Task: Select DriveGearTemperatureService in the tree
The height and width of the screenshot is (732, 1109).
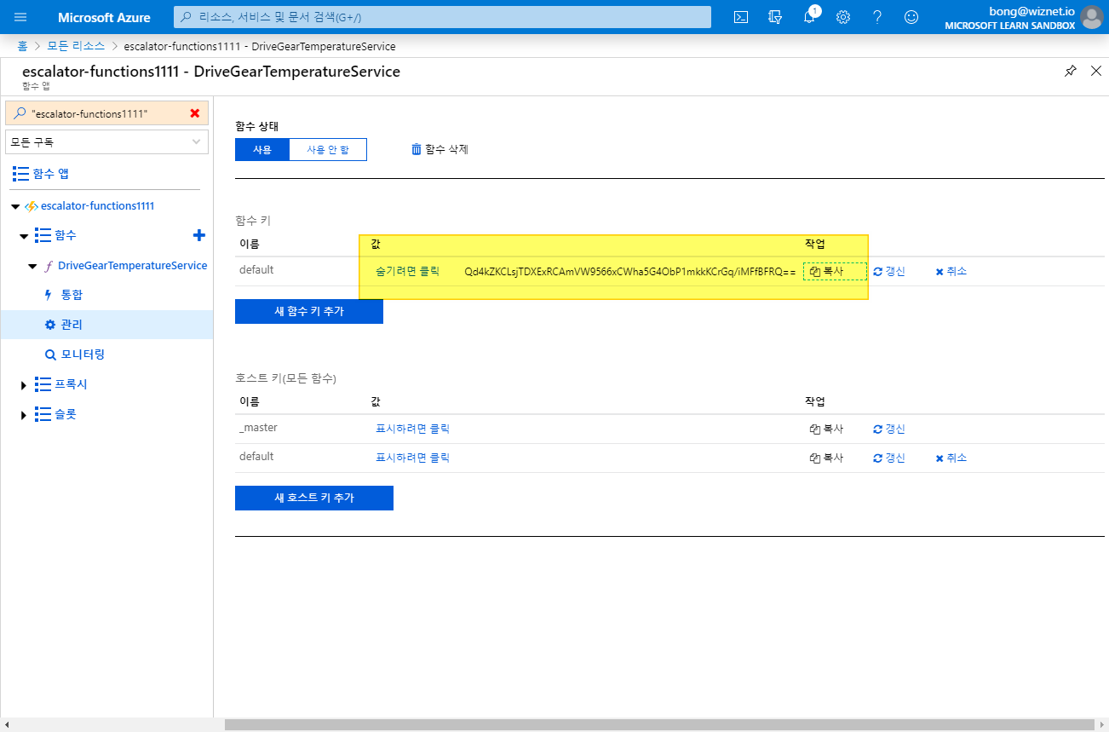Action: 132,266
